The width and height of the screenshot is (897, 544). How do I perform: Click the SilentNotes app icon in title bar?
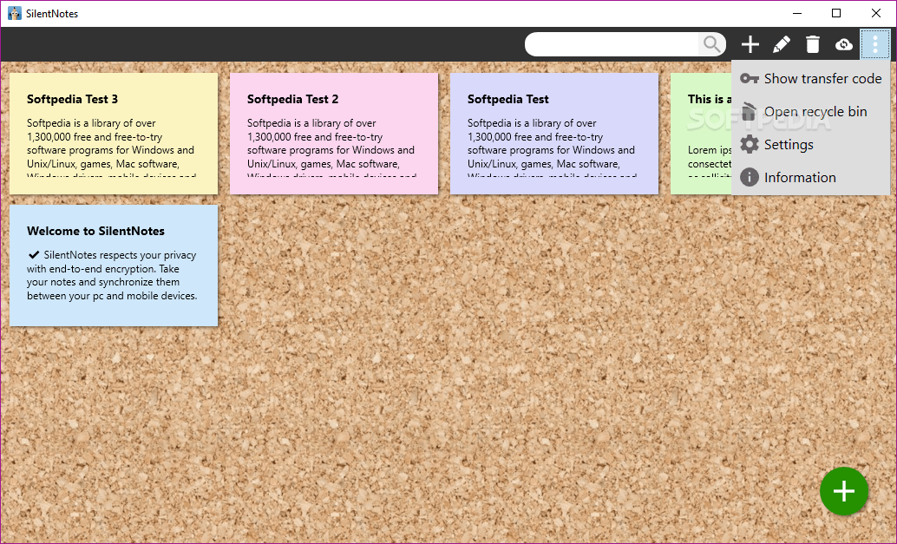click(14, 13)
